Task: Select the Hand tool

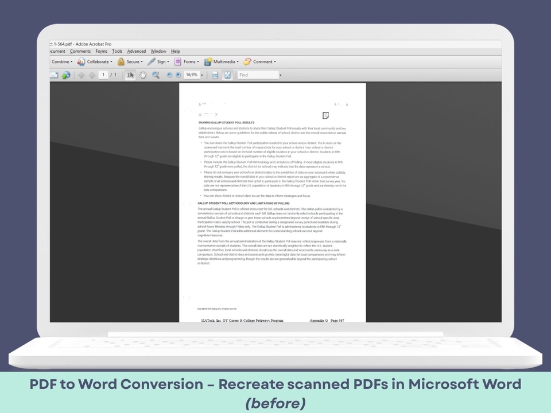Action: [x=143, y=75]
